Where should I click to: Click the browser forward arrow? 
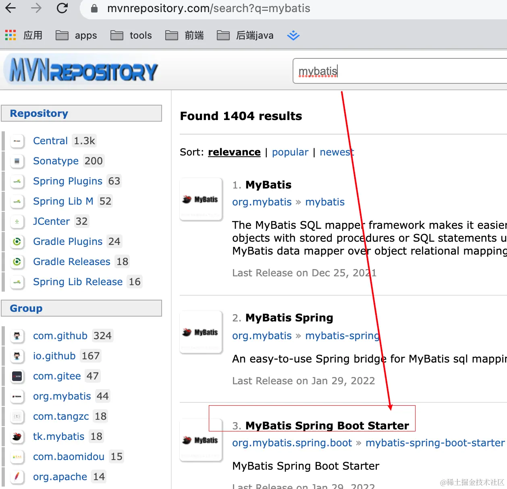[x=36, y=8]
